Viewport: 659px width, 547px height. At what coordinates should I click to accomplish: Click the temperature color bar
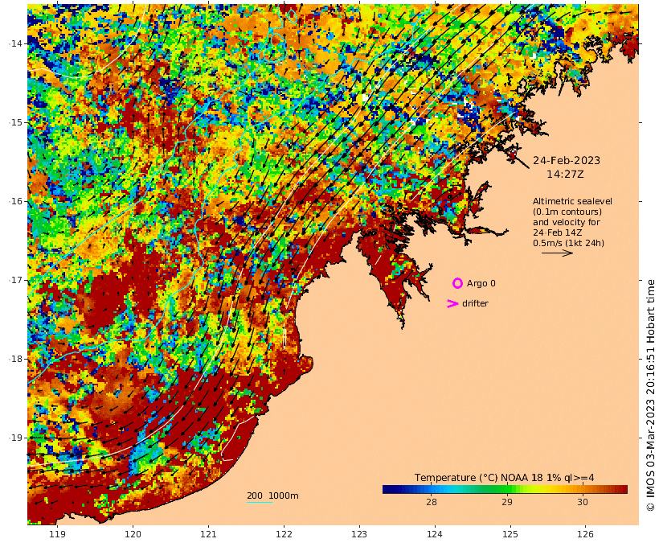pos(505,489)
